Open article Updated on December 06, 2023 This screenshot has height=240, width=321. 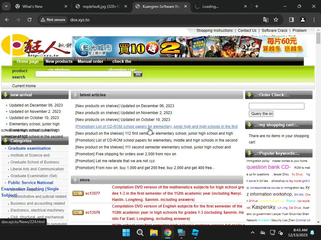pos(125,106)
